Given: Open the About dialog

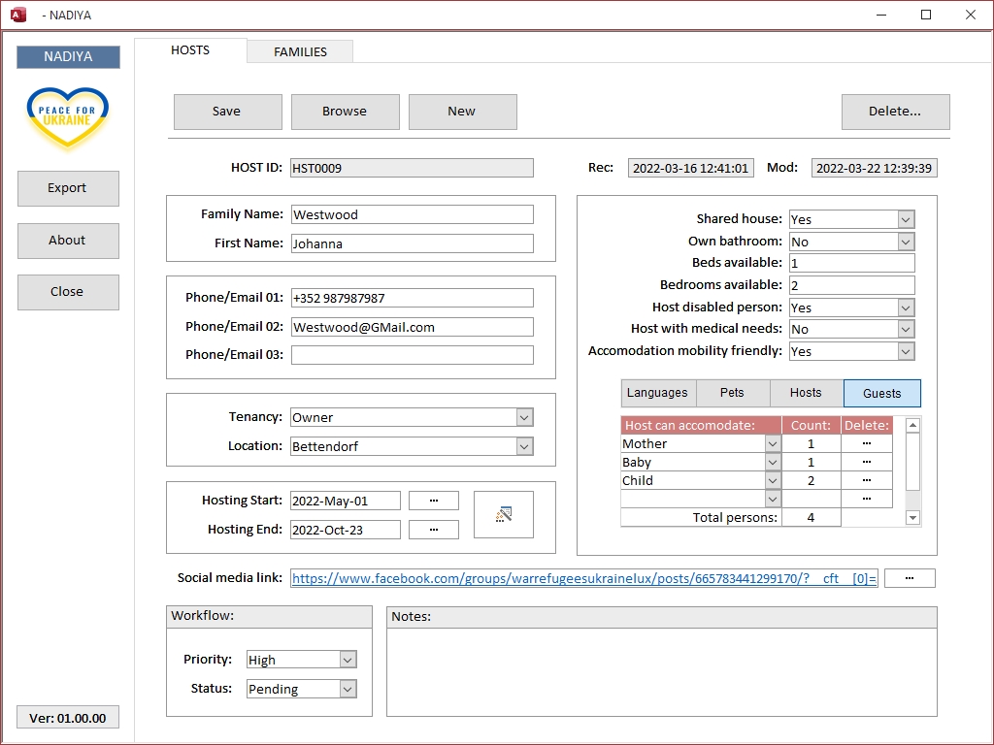Looking at the screenshot, I should pos(68,241).
